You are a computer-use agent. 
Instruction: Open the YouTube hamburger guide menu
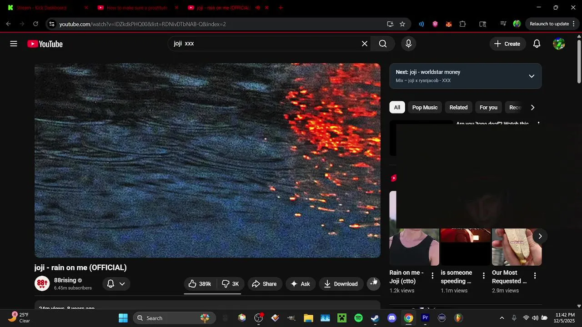coord(14,44)
